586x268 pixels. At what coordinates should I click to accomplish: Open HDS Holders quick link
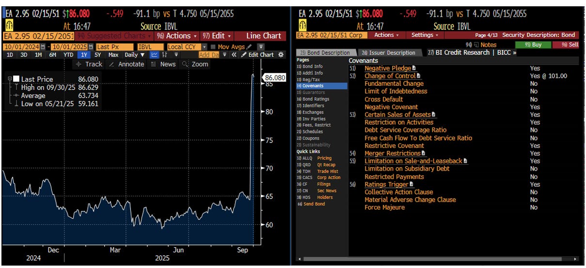coord(315,197)
